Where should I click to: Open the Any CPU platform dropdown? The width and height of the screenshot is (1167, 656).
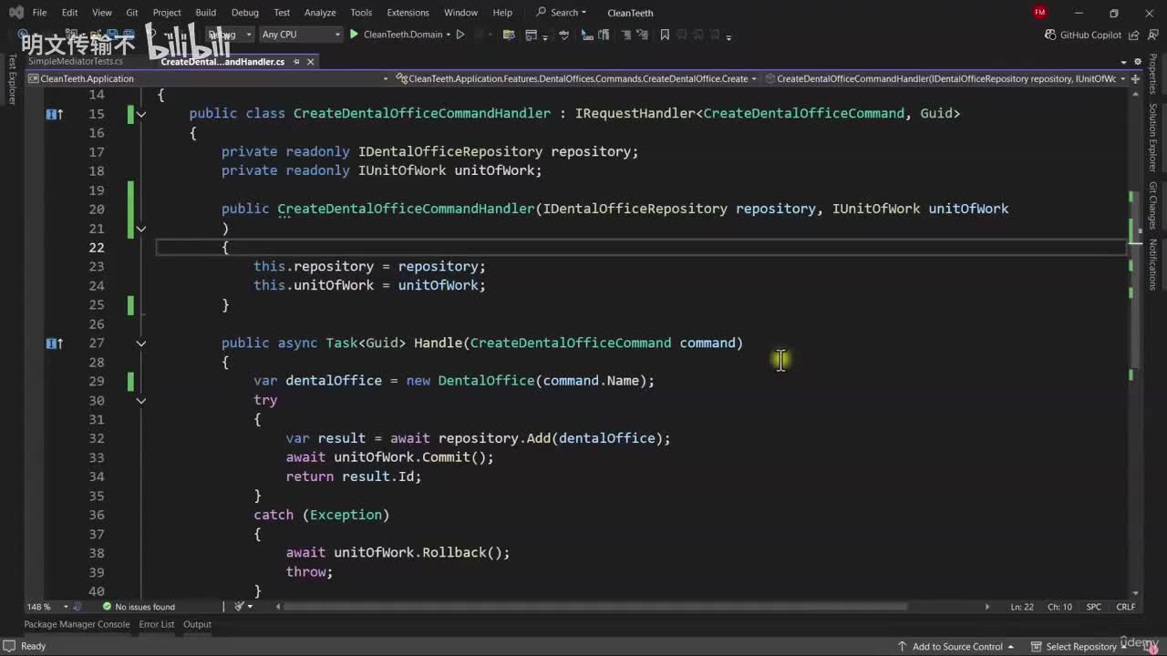(x=300, y=35)
